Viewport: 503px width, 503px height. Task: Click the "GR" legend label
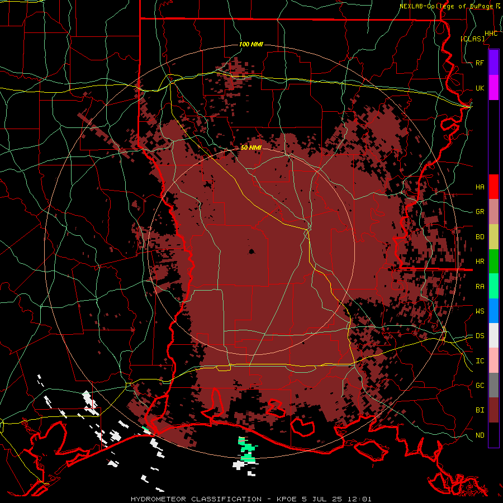[480, 212]
